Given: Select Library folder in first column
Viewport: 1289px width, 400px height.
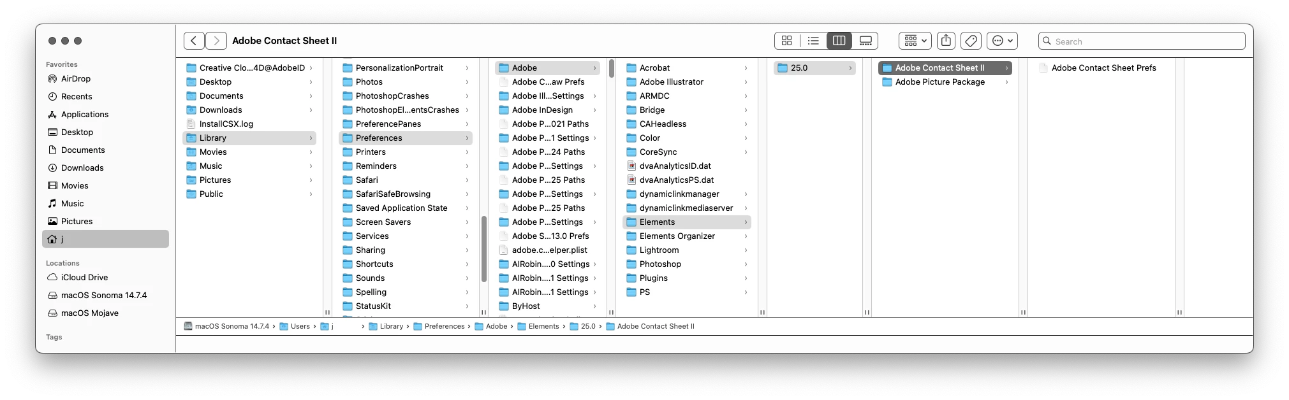Looking at the screenshot, I should 249,138.
